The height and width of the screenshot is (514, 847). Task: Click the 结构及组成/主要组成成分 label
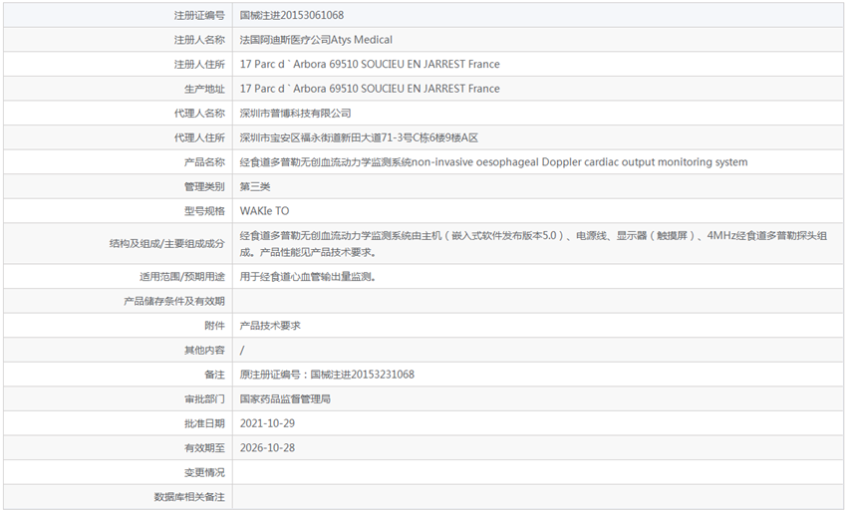(x=167, y=243)
